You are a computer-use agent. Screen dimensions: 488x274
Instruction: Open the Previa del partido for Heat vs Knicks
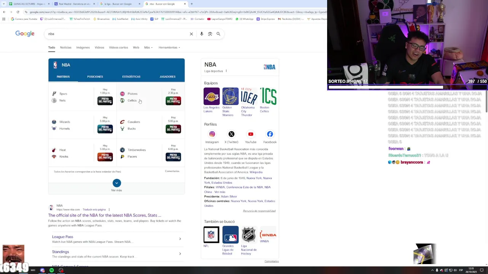pyautogui.click(x=105, y=157)
